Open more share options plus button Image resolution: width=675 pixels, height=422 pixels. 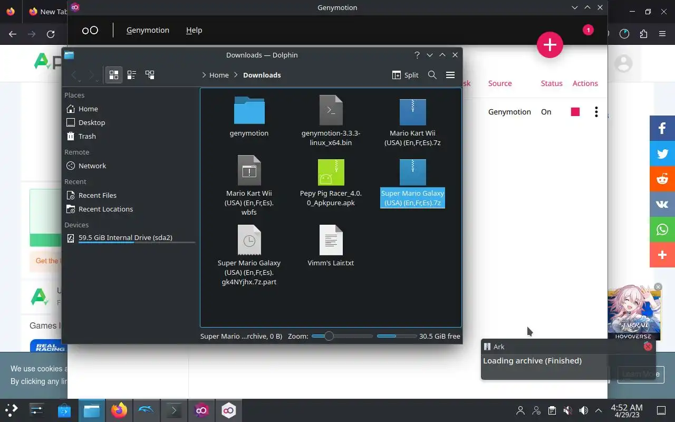662,255
